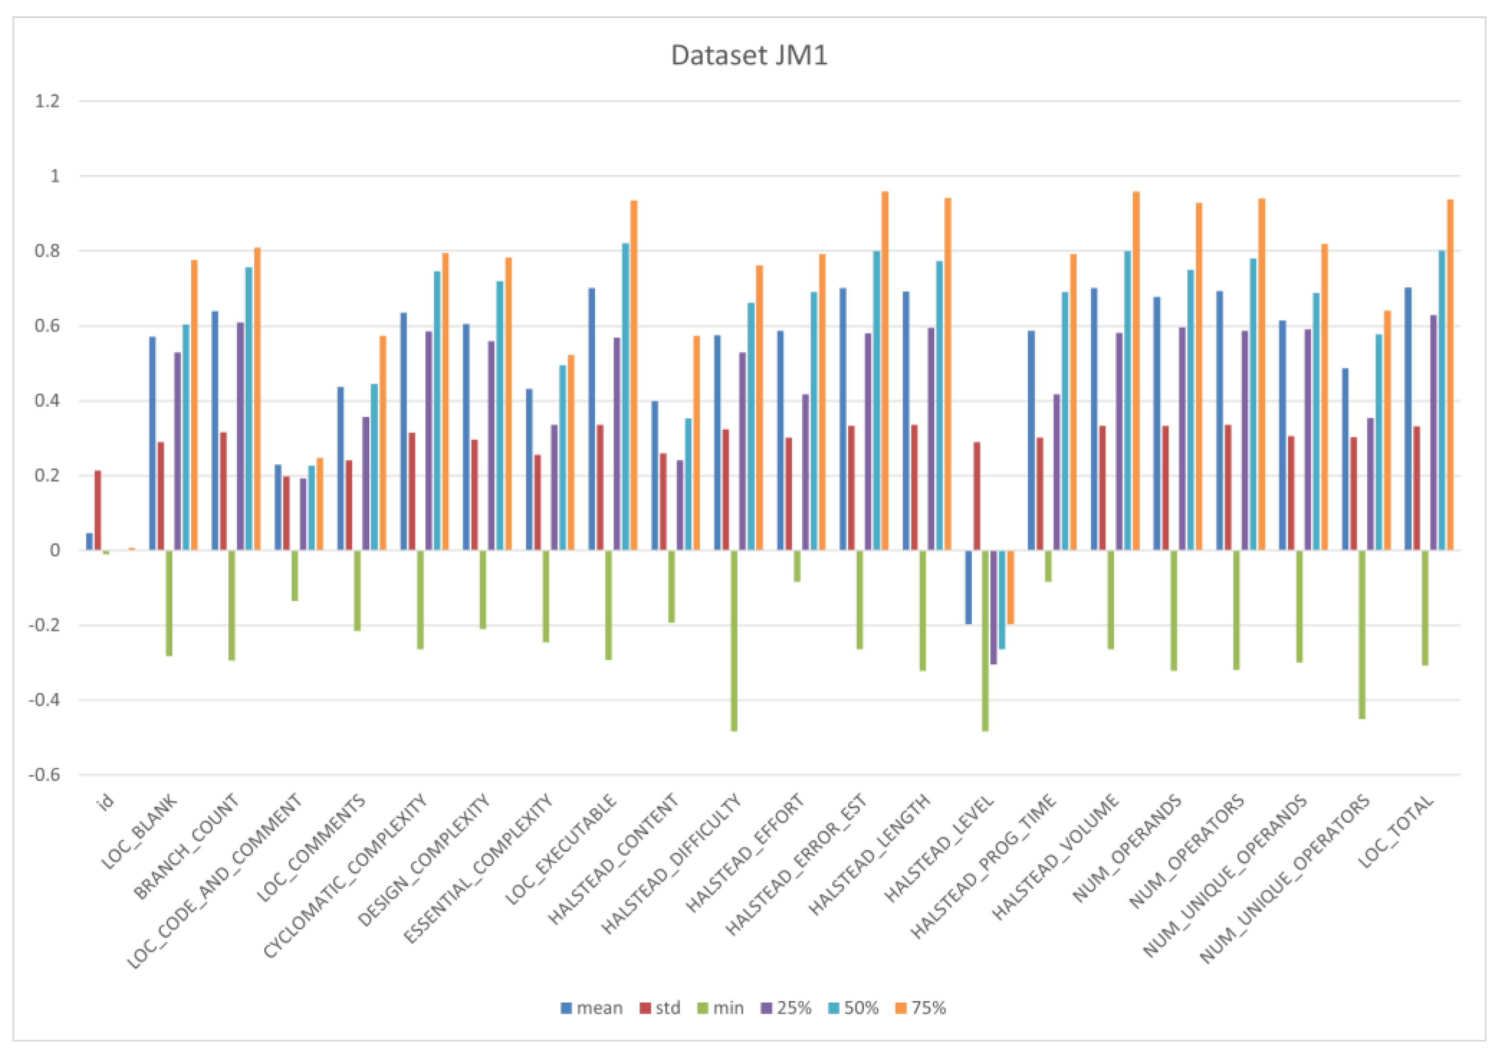
Task: Click the id category axis label
Action: coord(105,802)
